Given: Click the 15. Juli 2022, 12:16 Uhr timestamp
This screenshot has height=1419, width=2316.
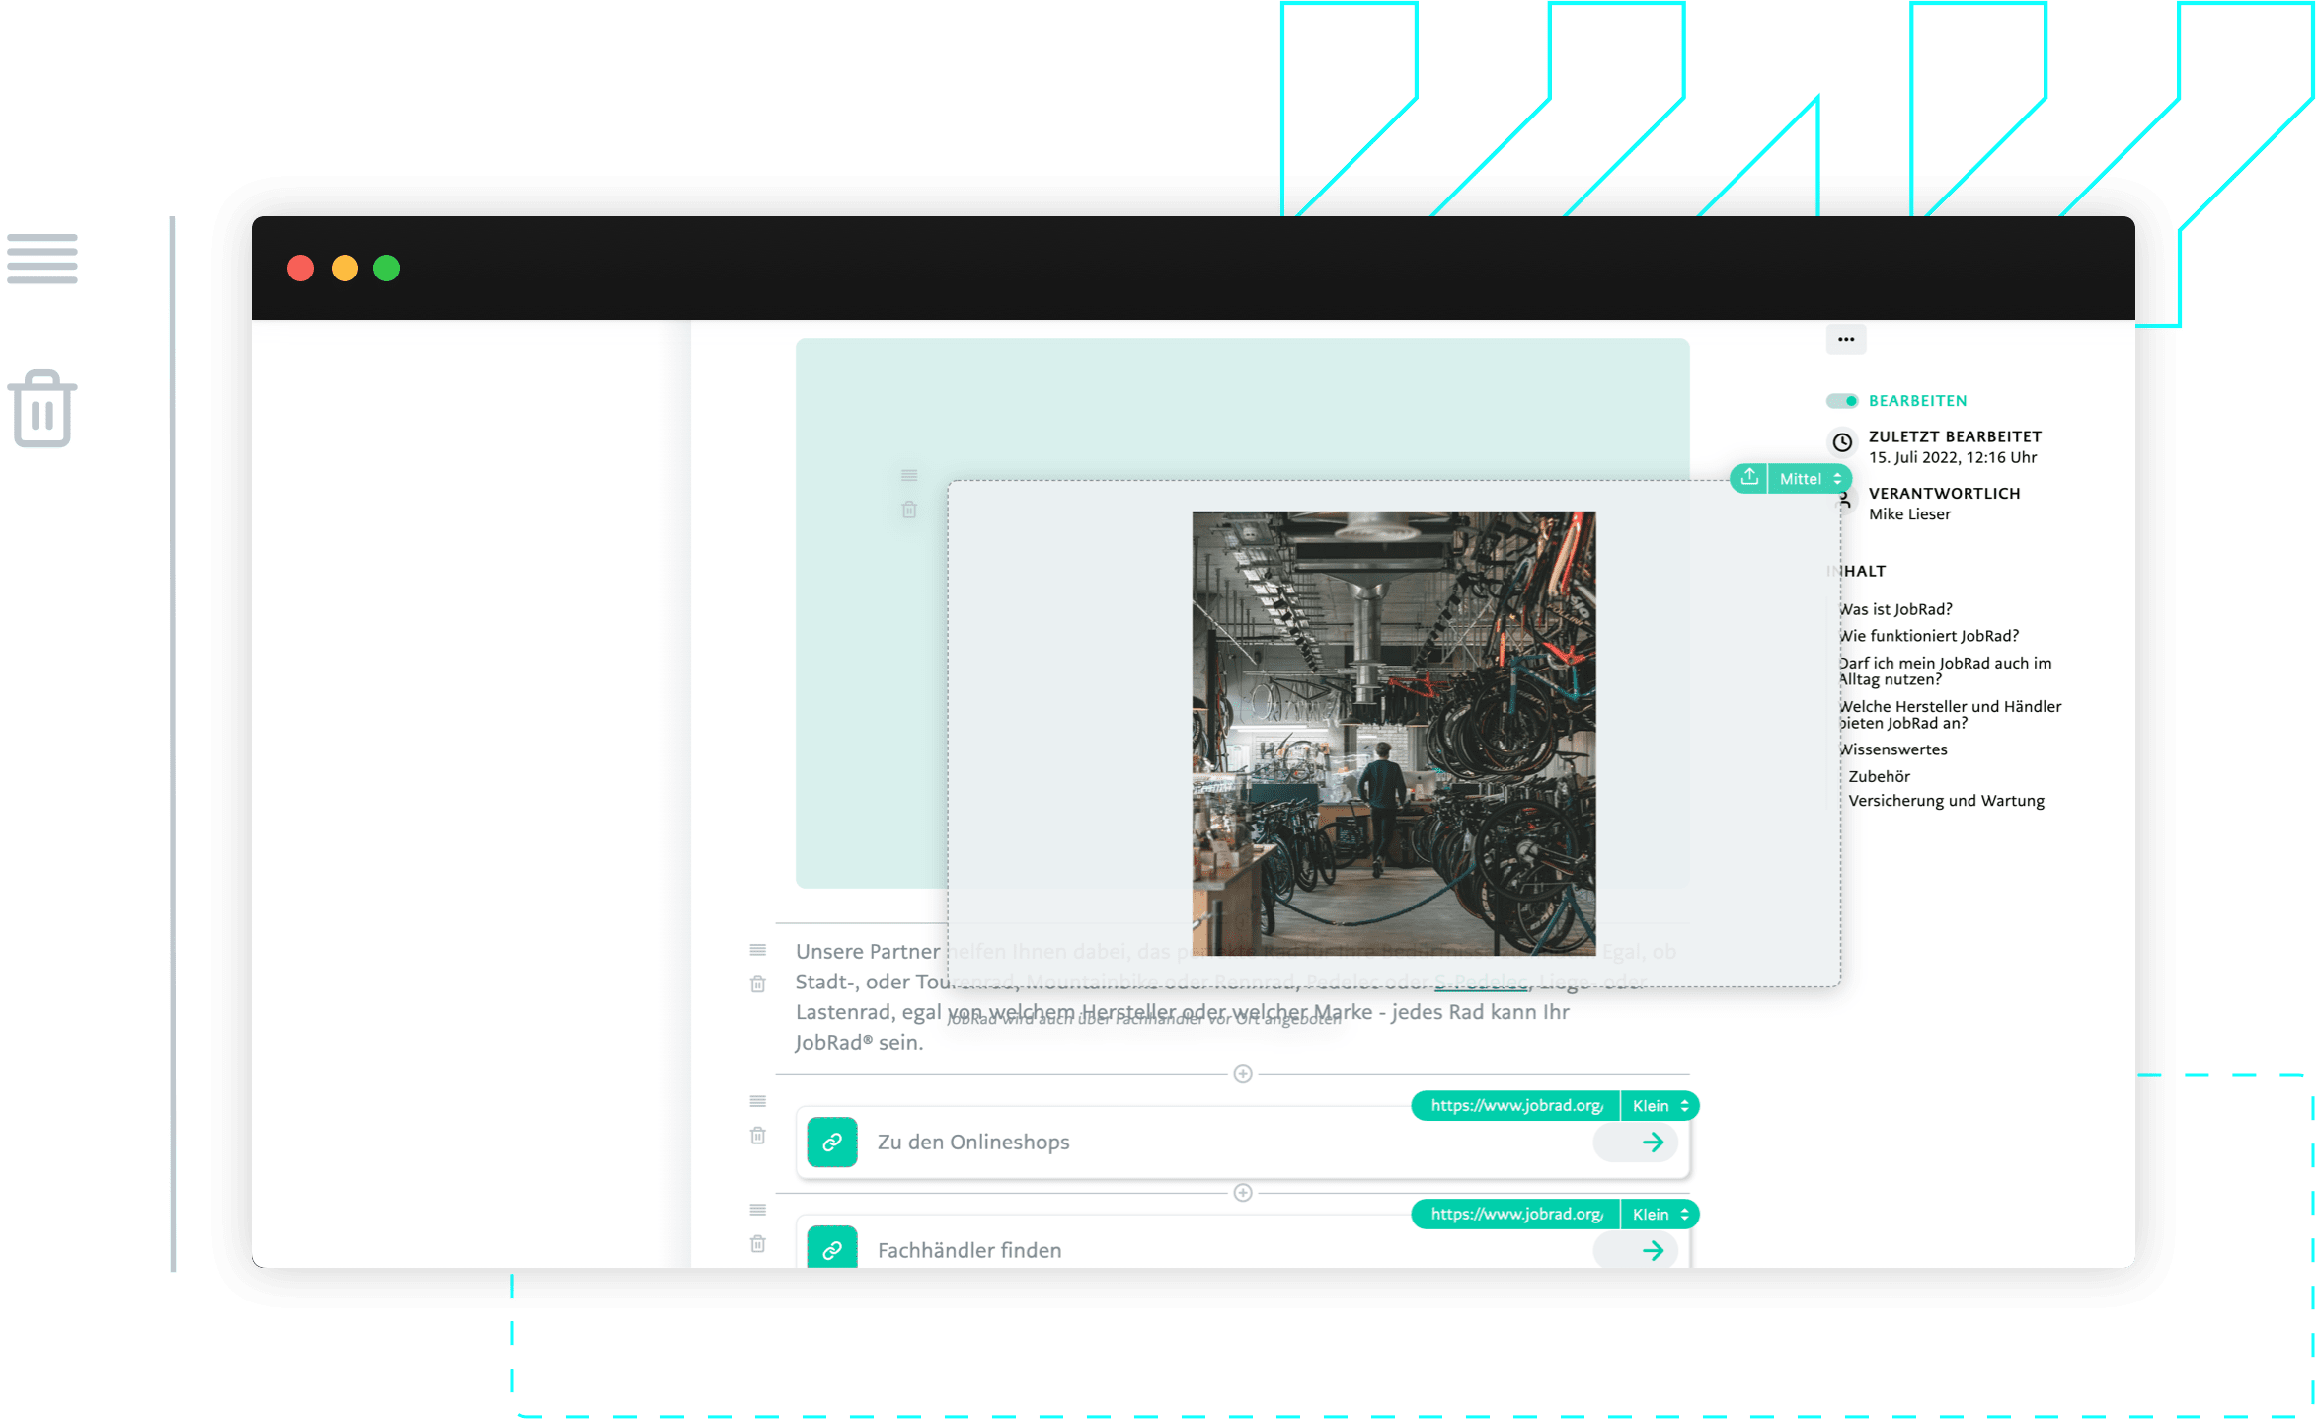Looking at the screenshot, I should (1952, 457).
